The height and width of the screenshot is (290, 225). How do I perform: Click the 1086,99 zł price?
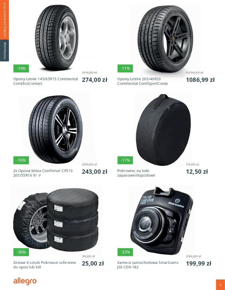[x=200, y=80]
